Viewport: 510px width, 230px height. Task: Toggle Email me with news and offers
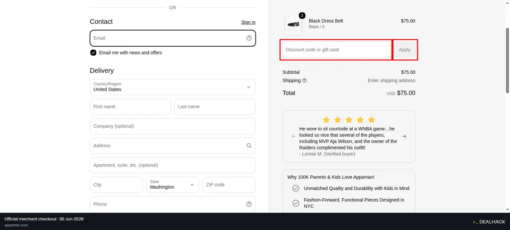point(93,52)
